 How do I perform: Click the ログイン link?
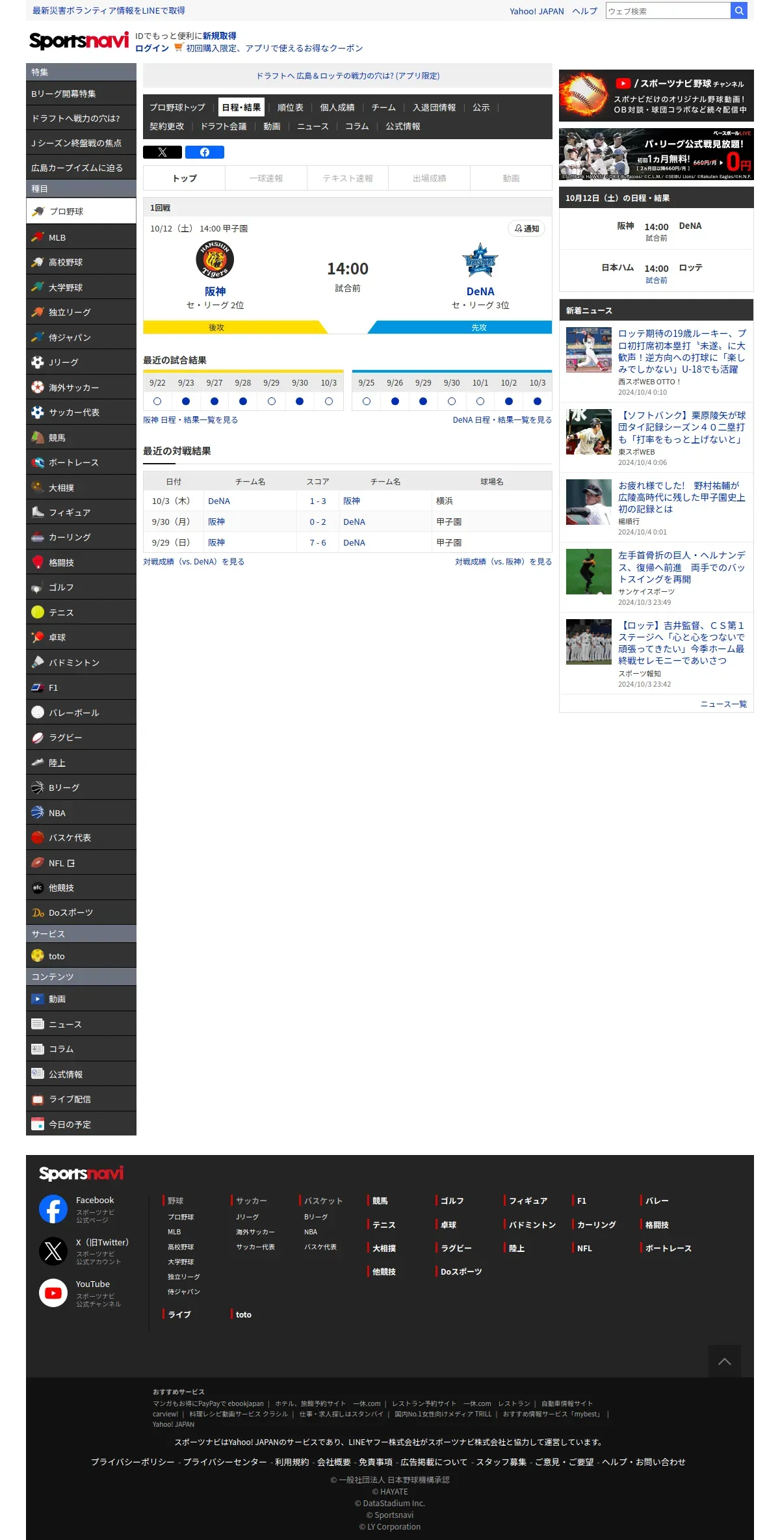coord(152,48)
